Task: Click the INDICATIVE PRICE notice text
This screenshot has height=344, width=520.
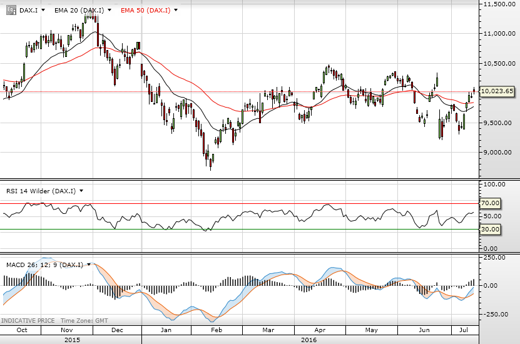Action: click(x=28, y=321)
